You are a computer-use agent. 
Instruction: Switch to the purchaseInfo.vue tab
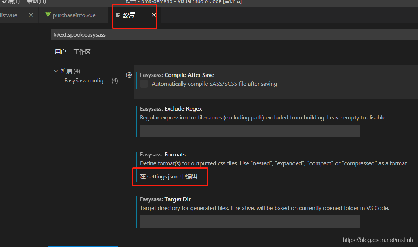(x=74, y=15)
